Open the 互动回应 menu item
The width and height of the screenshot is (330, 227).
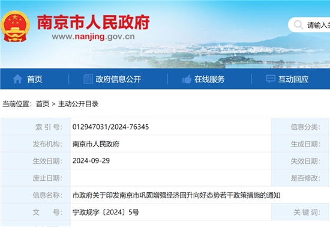coord(293,79)
